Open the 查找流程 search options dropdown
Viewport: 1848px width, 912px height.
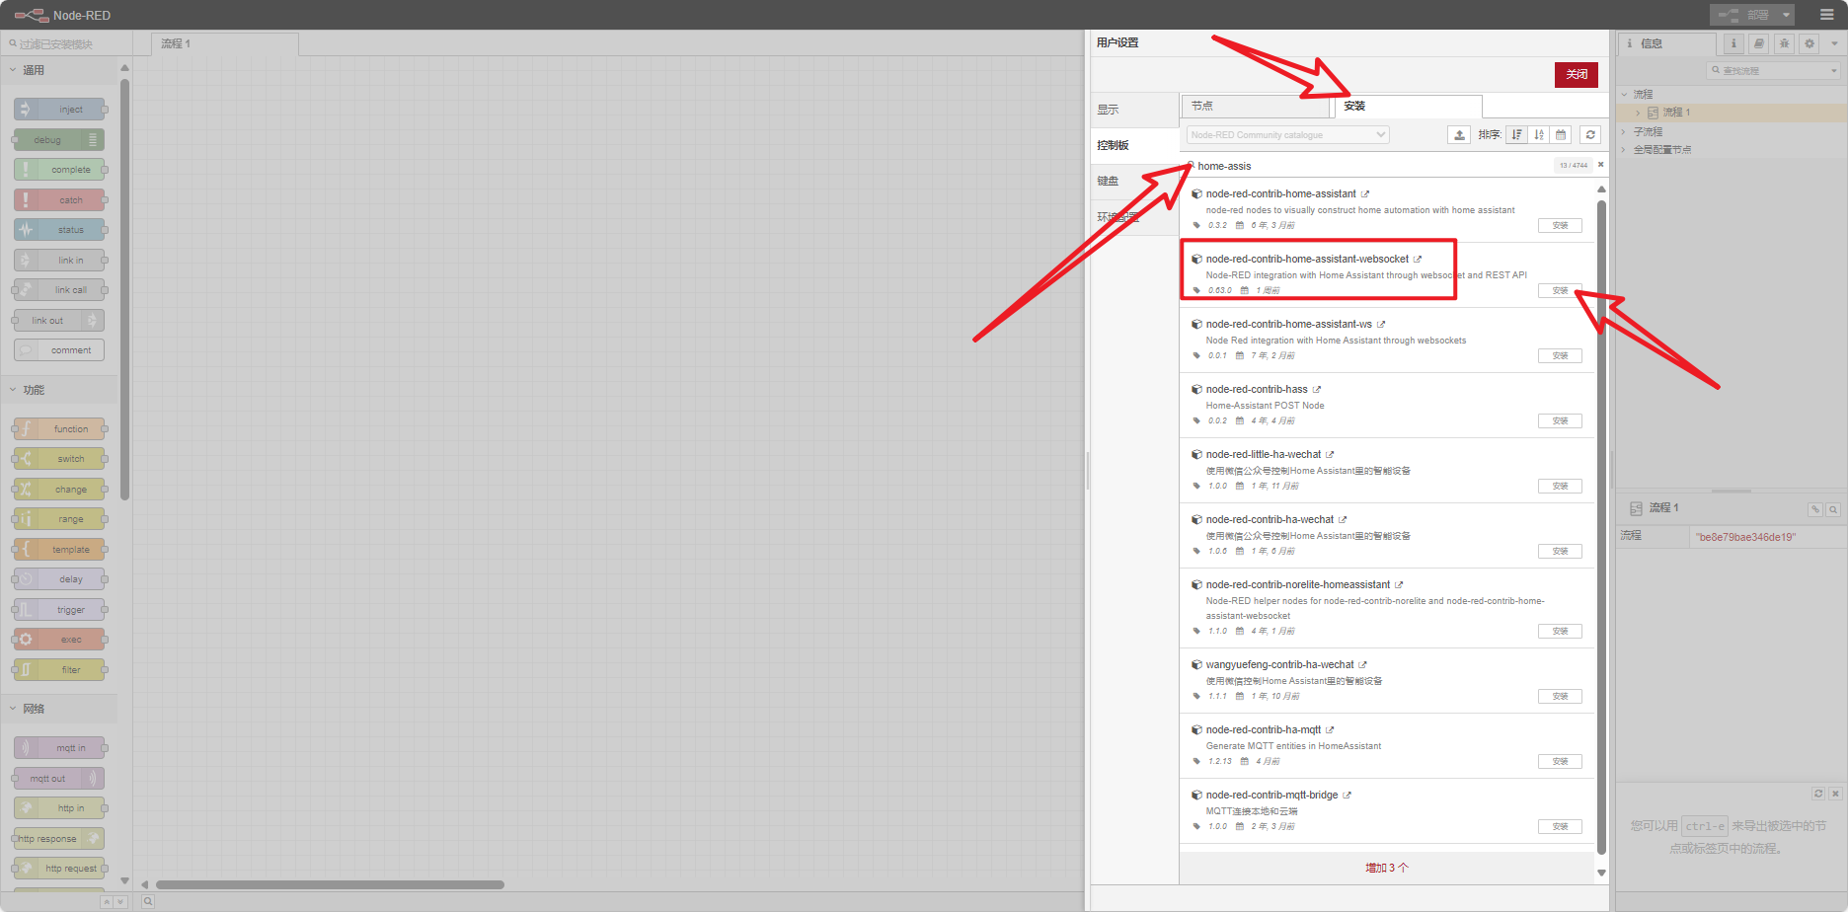(1834, 71)
